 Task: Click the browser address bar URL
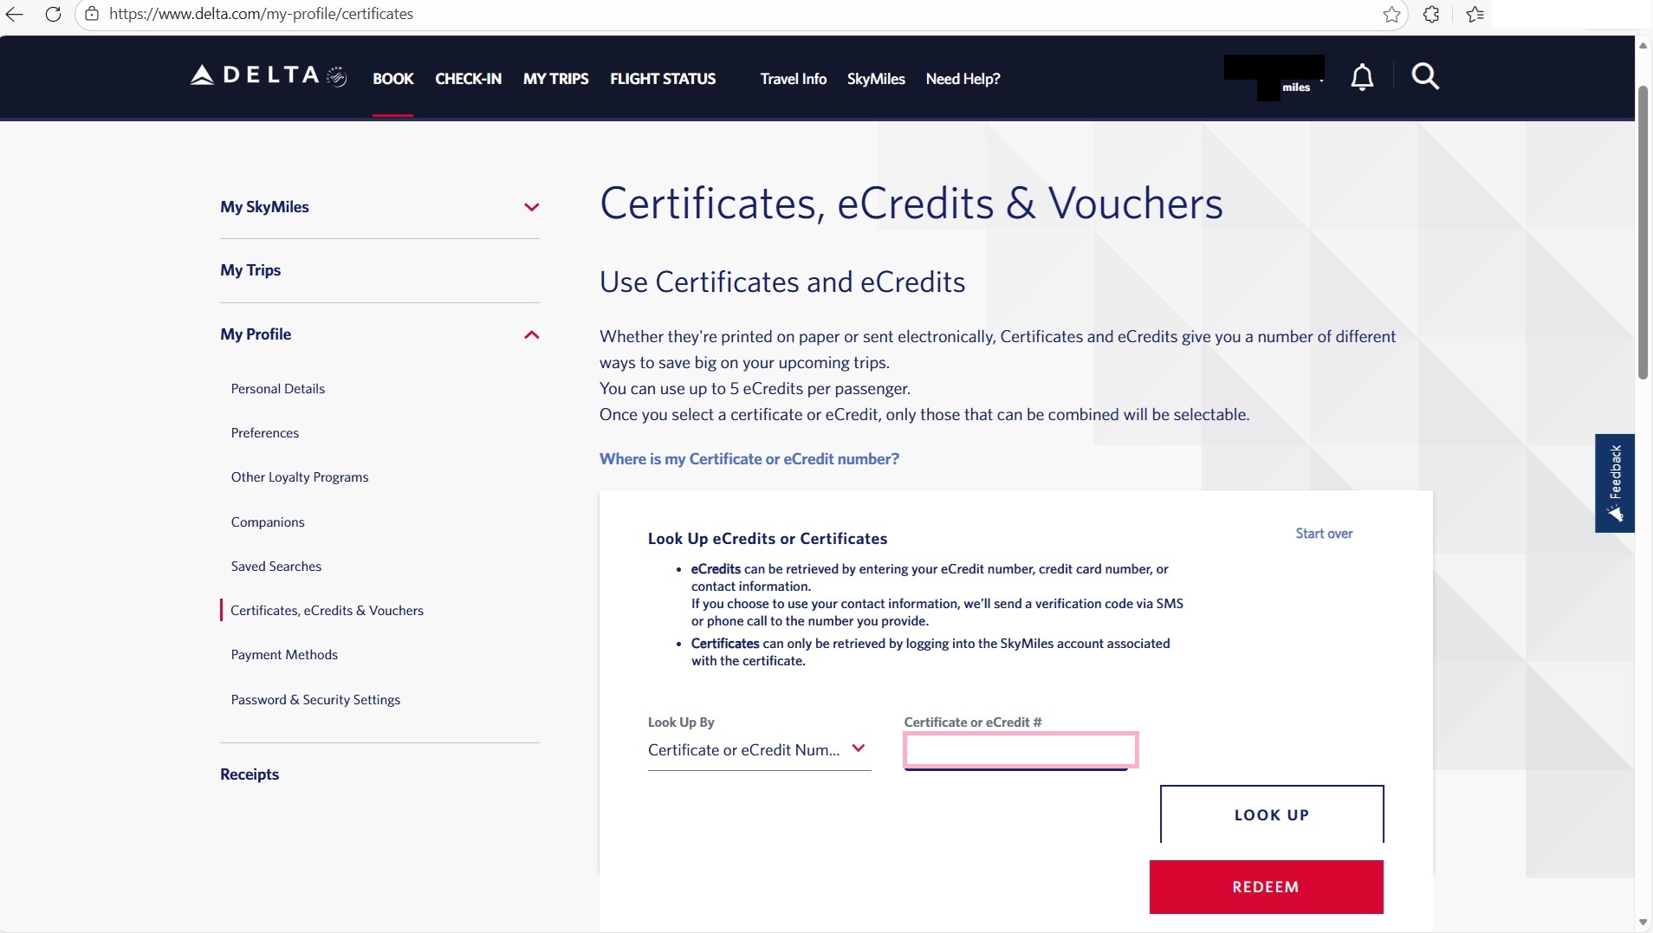261,14
